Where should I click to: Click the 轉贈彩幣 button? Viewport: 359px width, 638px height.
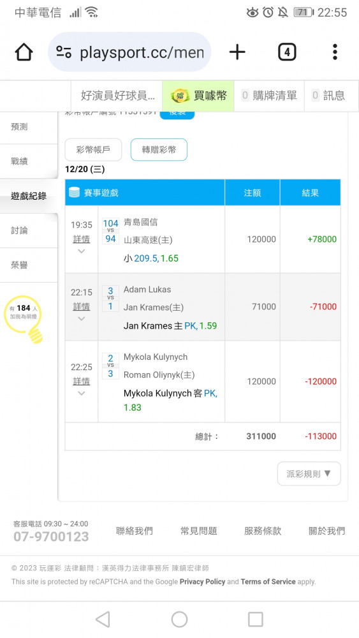159,150
